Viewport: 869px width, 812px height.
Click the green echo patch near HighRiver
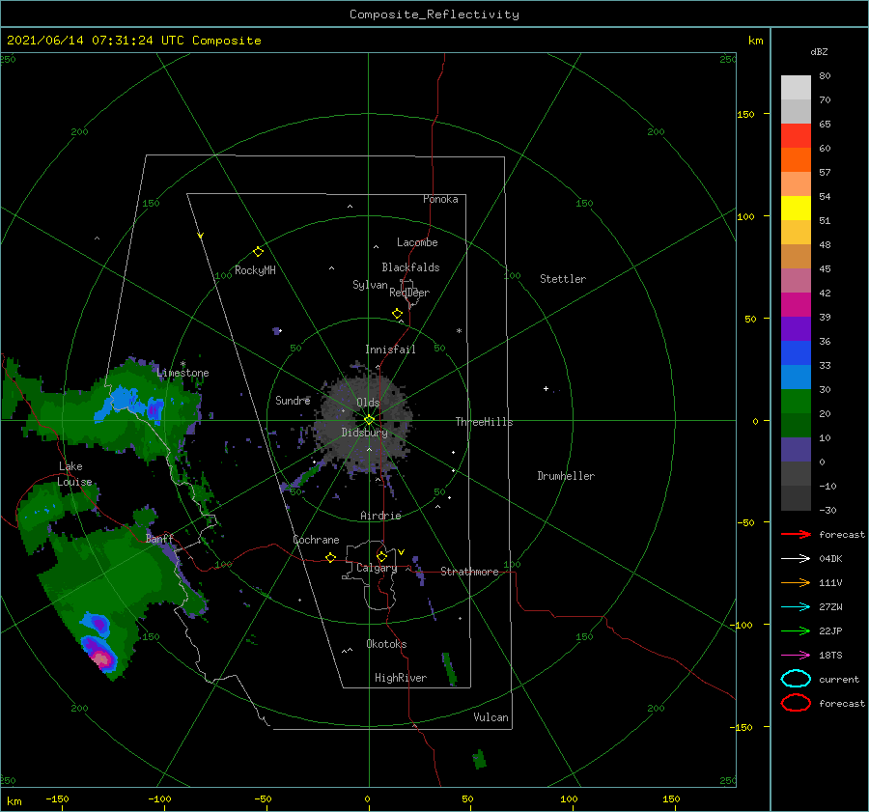click(449, 668)
